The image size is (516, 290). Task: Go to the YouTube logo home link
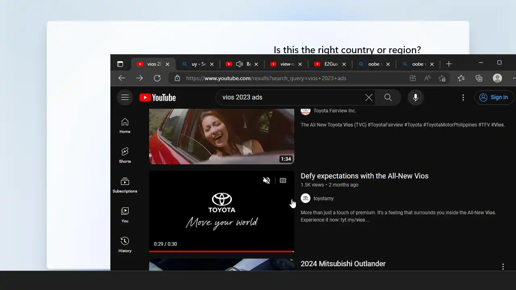[x=158, y=97]
